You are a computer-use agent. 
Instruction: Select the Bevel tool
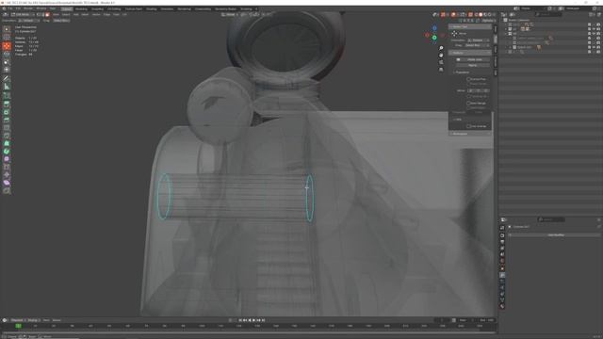click(7, 120)
